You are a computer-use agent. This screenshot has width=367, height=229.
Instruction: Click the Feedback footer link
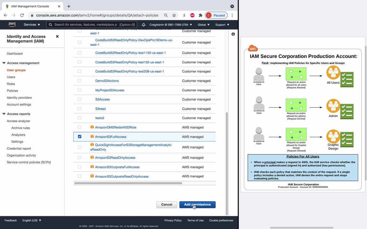(11, 220)
